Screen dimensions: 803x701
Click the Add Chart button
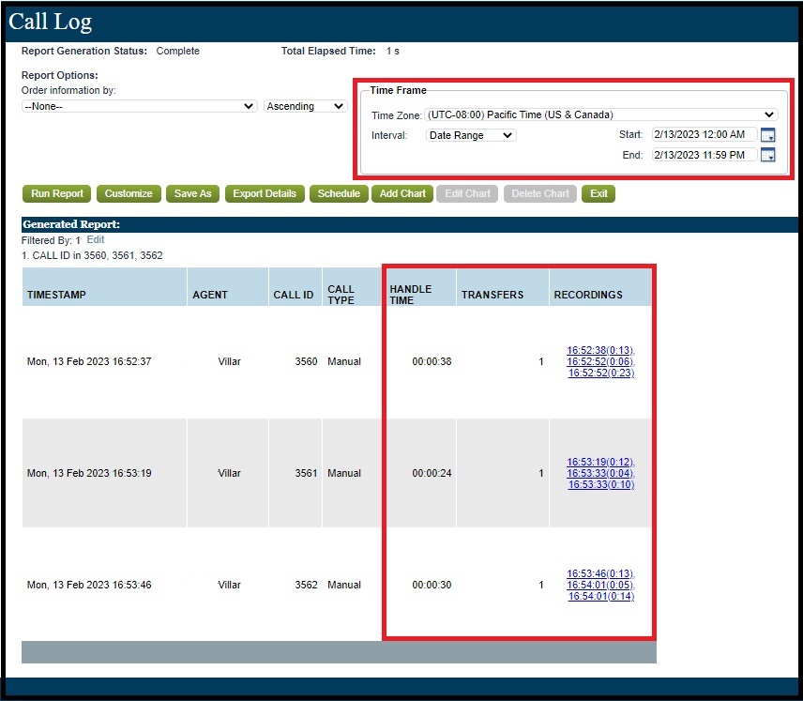402,193
